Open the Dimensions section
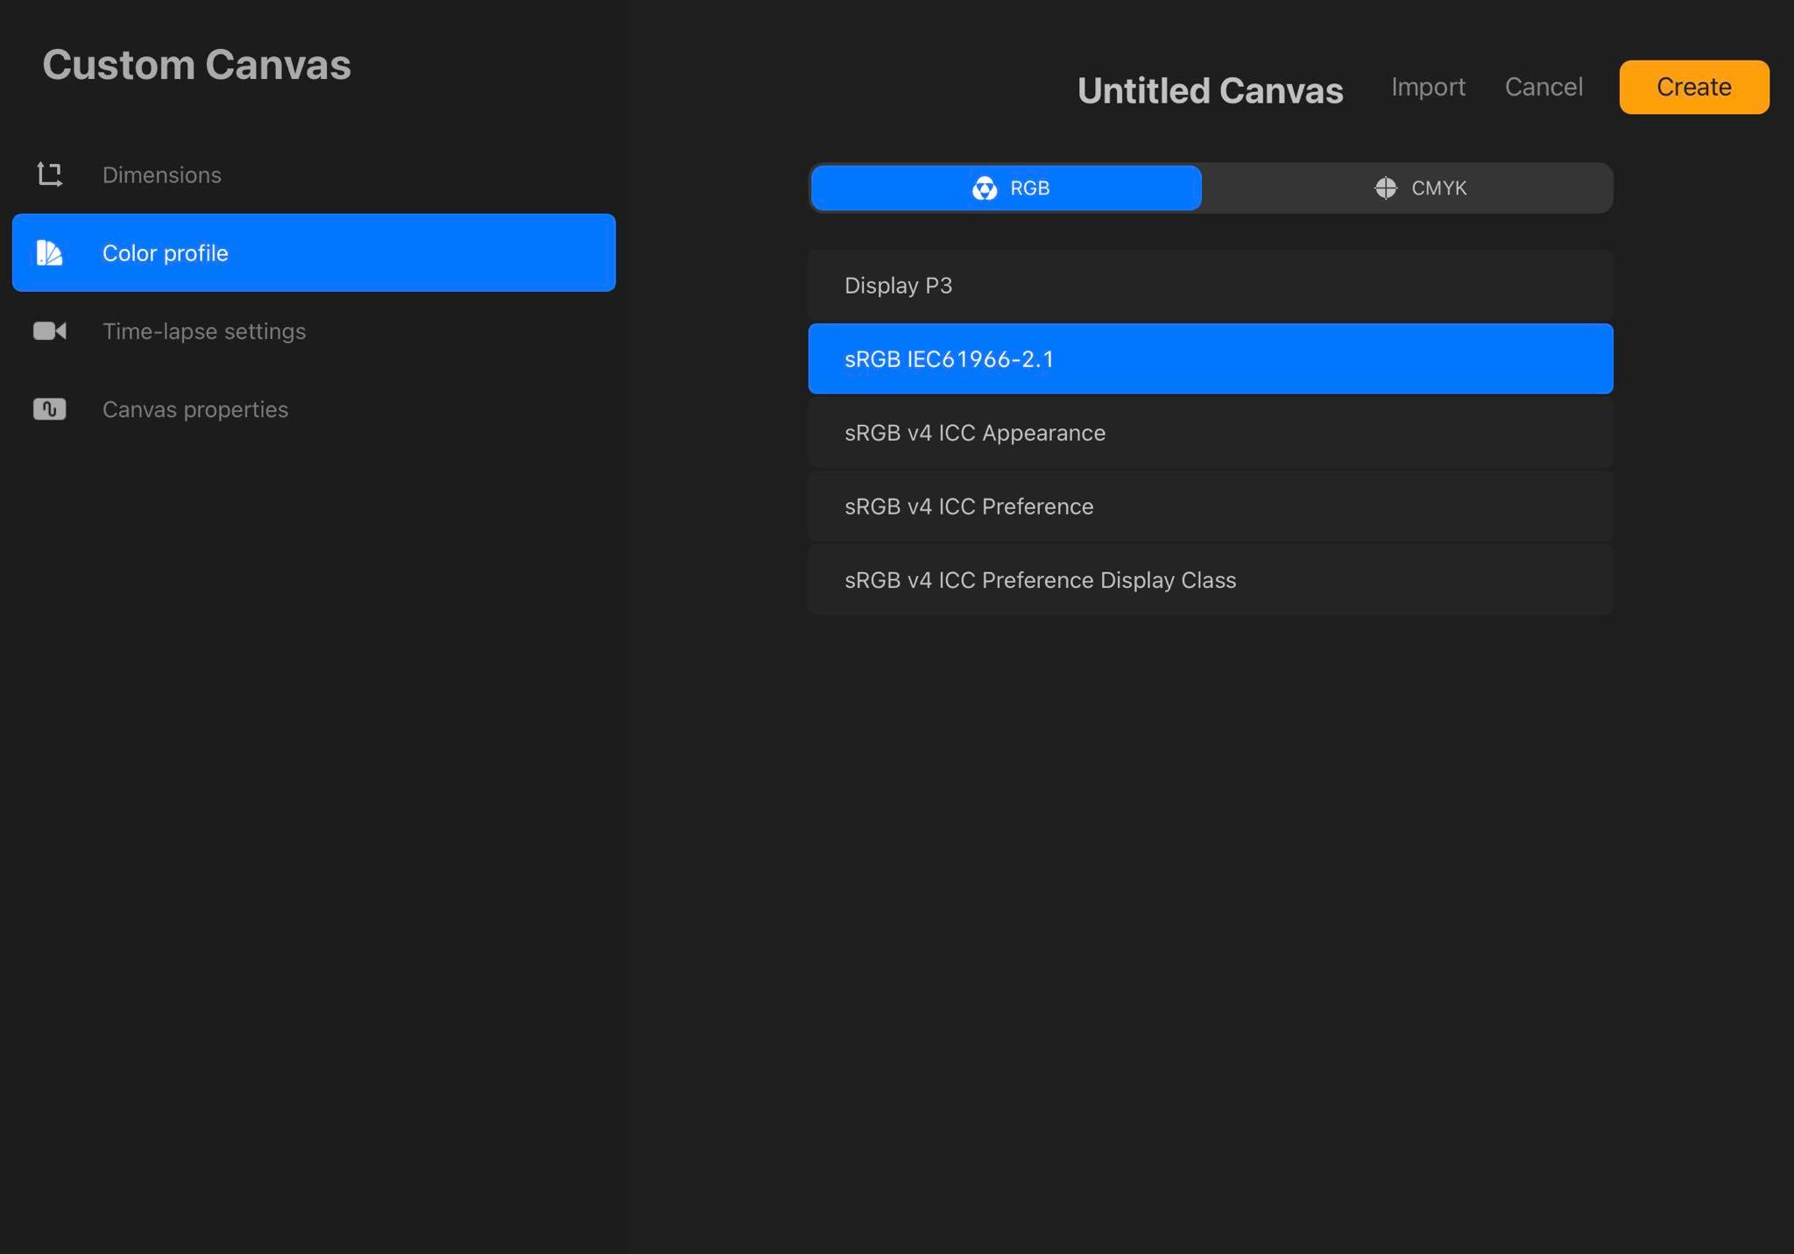The width and height of the screenshot is (1794, 1254). click(x=162, y=175)
